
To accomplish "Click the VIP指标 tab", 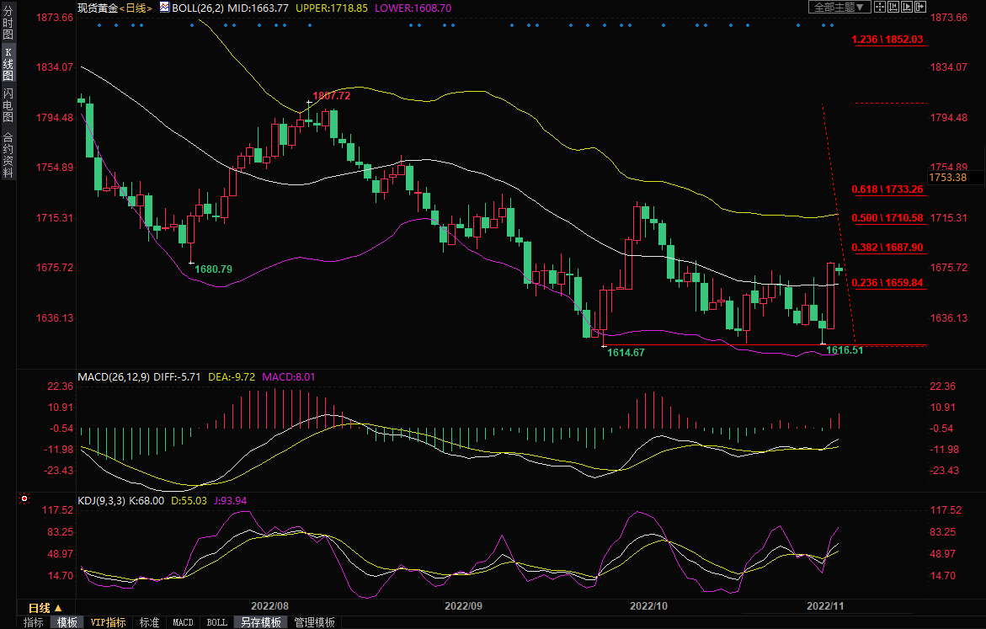I will click(109, 622).
